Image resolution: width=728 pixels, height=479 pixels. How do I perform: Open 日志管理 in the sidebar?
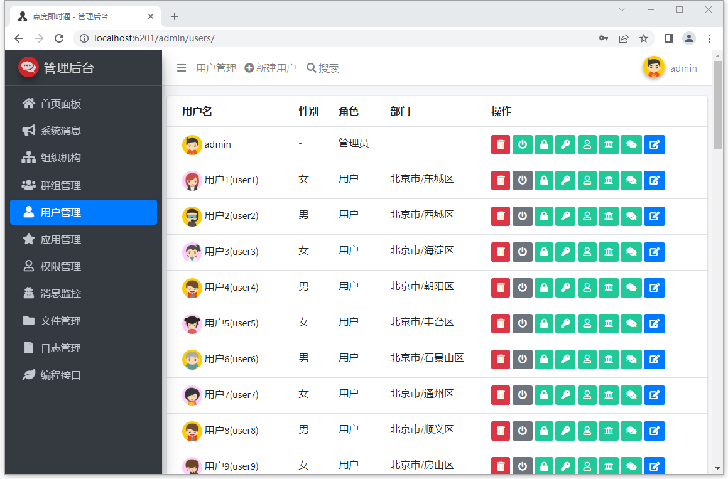84,348
